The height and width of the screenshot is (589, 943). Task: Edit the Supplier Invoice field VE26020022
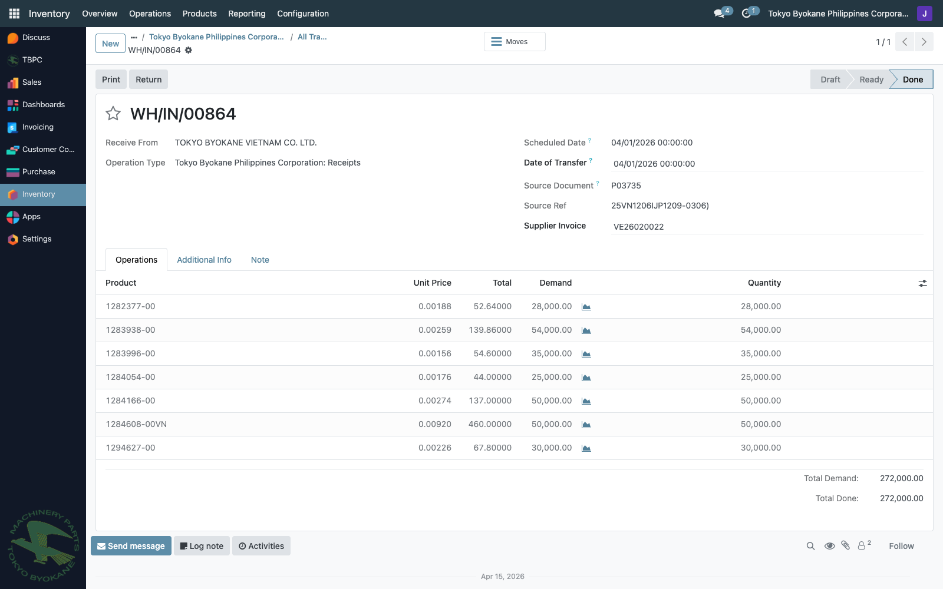767,227
